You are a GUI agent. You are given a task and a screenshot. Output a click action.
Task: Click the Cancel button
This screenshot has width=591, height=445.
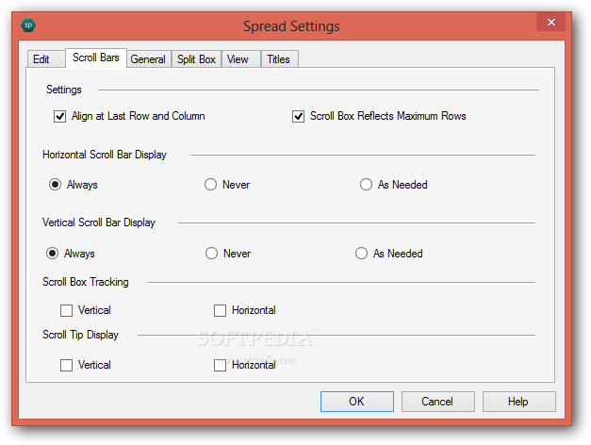tap(437, 402)
